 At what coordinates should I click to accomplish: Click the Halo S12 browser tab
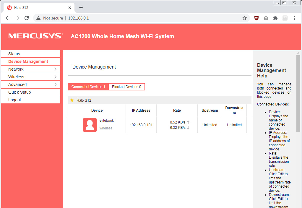[39, 8]
